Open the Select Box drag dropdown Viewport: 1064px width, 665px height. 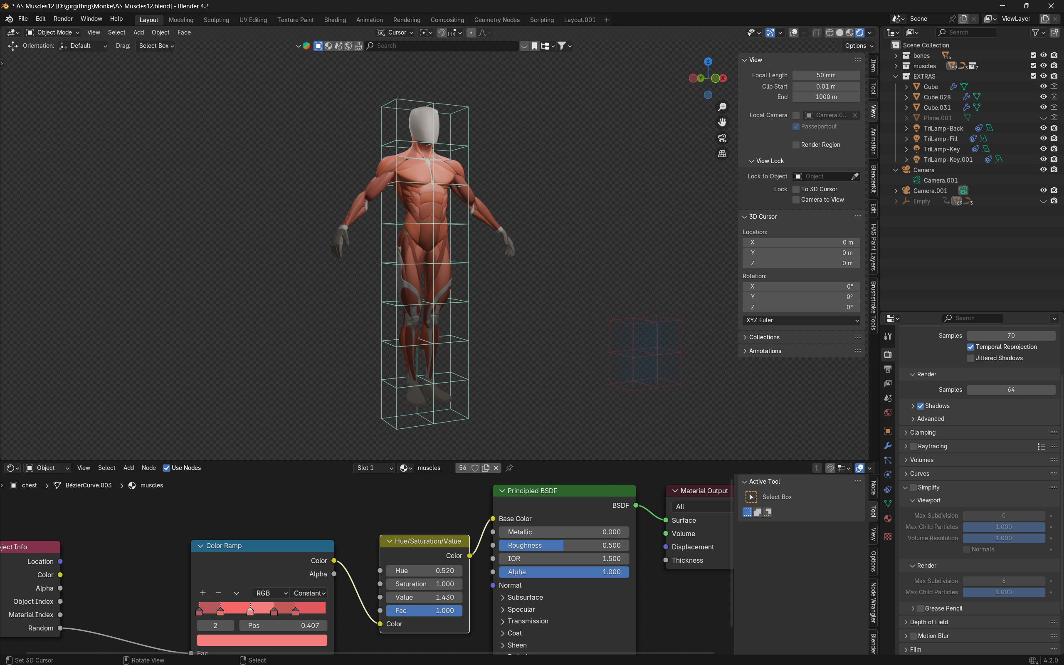coord(156,46)
